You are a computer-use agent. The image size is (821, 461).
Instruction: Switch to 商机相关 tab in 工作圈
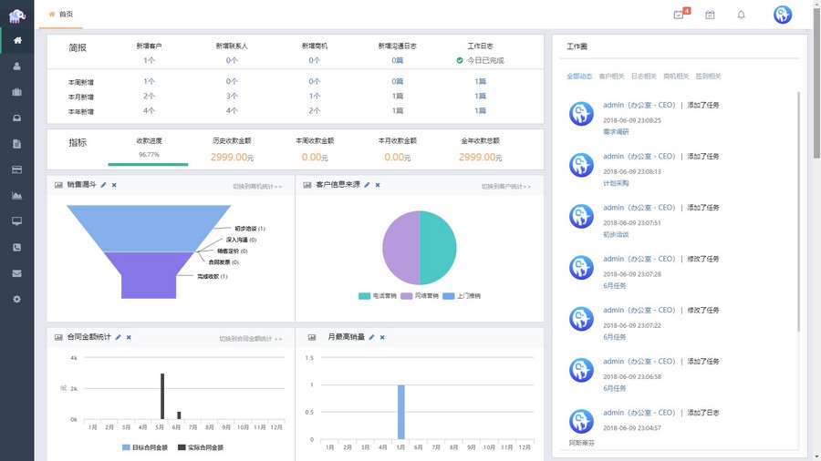click(676, 77)
